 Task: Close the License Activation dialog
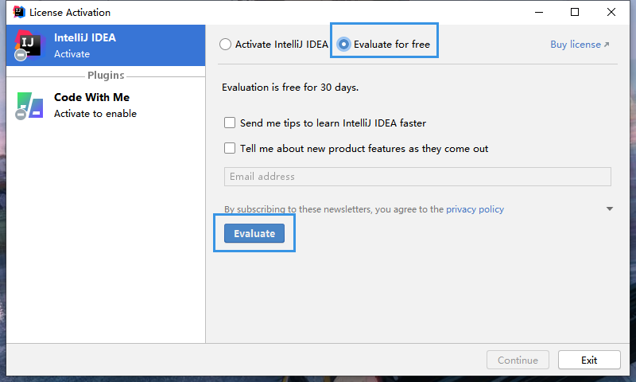pos(611,12)
